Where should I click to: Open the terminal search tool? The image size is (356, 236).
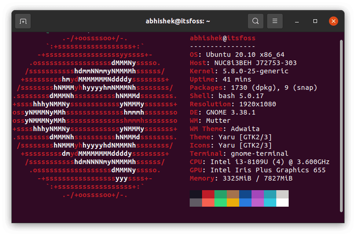coord(255,21)
